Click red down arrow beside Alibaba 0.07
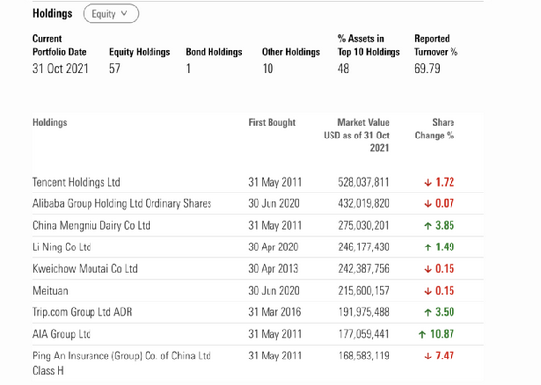Image resolution: width=541 pixels, height=385 pixels. (428, 204)
